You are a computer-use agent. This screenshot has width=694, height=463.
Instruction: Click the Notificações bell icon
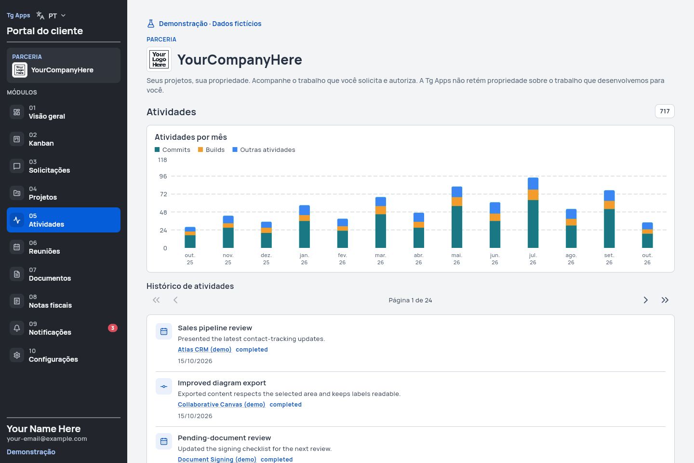click(x=17, y=328)
